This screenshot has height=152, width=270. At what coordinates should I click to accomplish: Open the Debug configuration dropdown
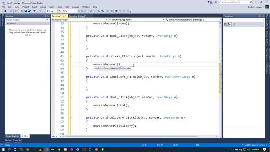point(51,11)
